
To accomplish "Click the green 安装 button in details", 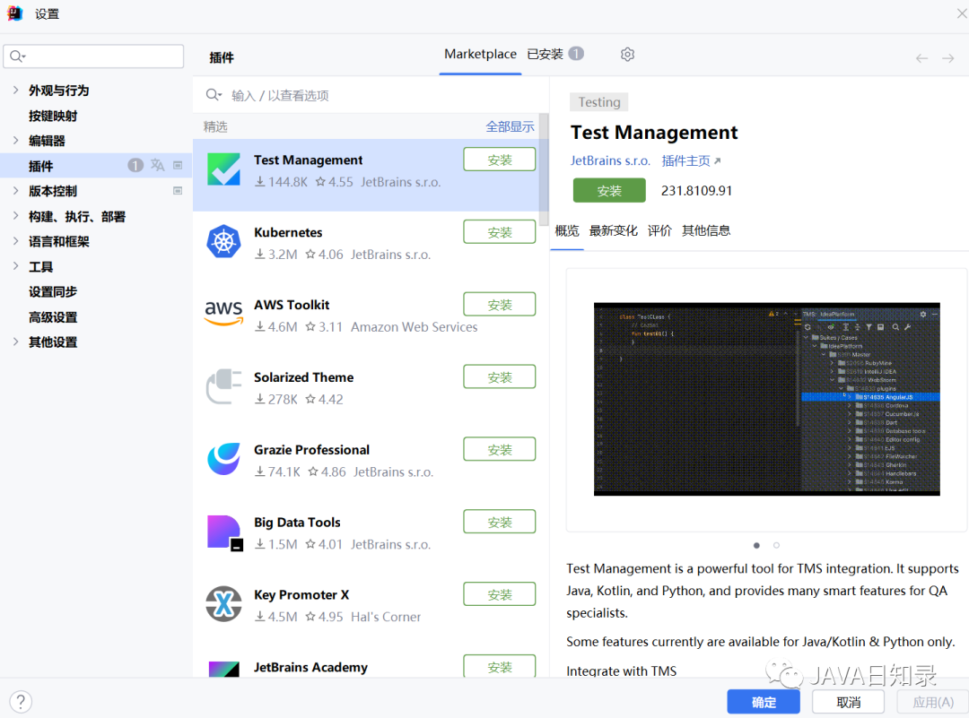I will click(609, 191).
